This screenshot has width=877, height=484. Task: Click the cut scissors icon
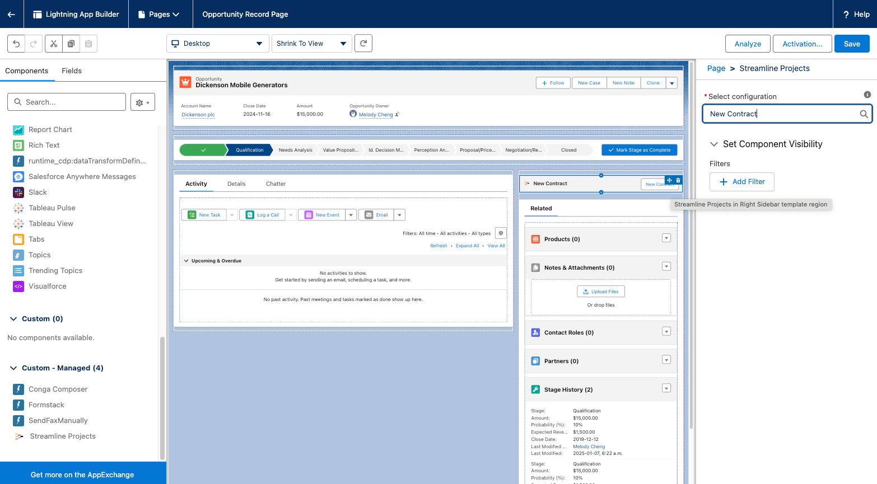click(x=54, y=44)
